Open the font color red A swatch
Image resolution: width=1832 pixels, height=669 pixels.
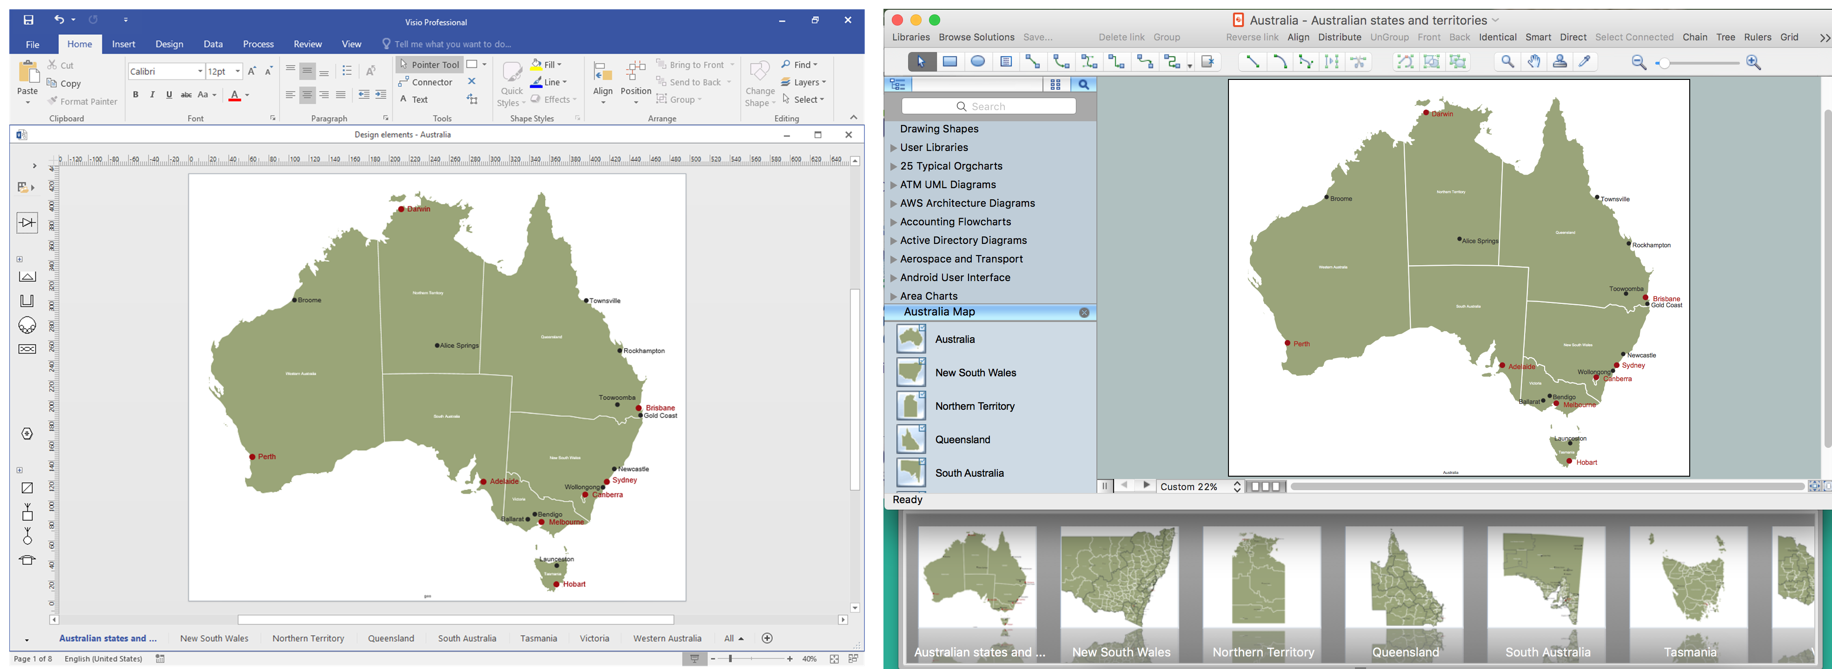(x=235, y=95)
